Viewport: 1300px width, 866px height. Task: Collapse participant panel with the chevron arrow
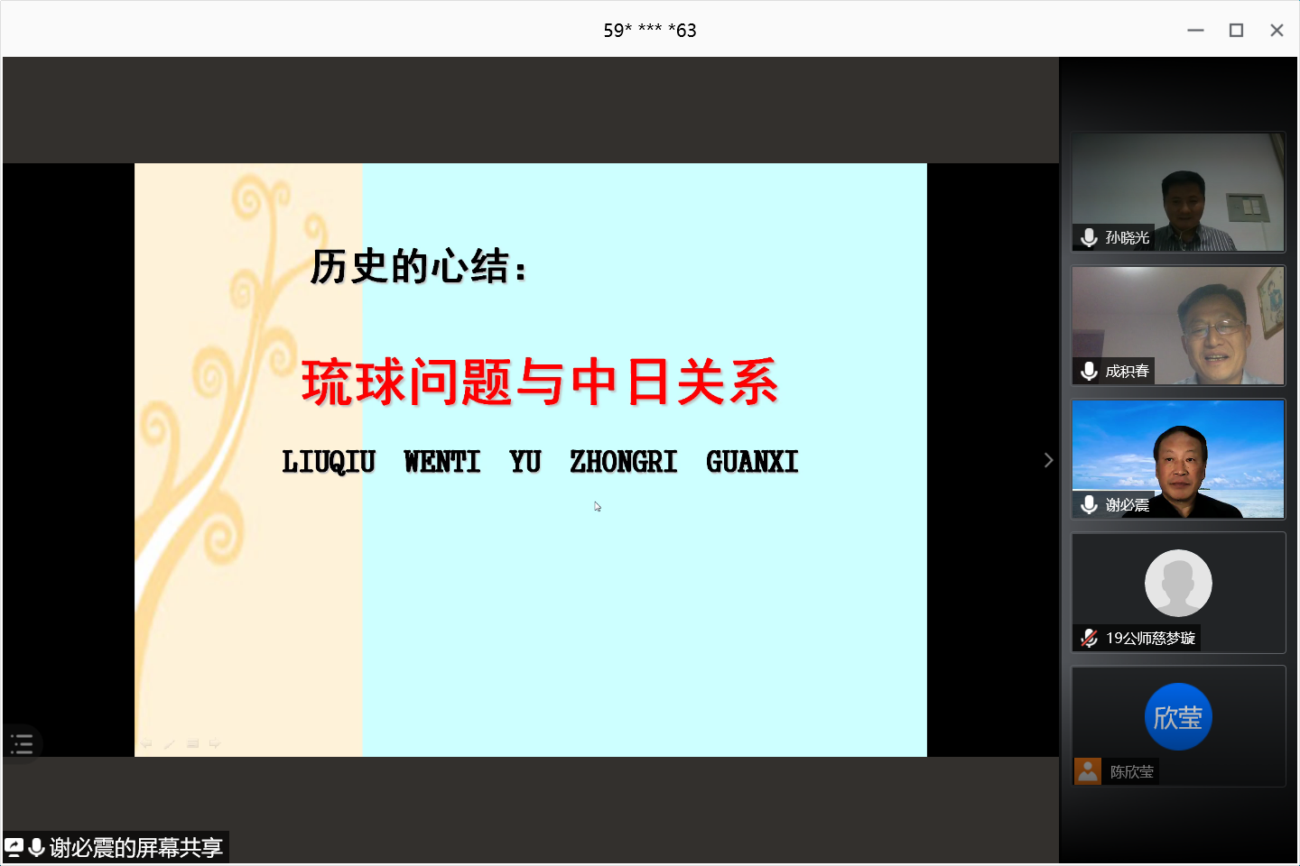(1048, 460)
